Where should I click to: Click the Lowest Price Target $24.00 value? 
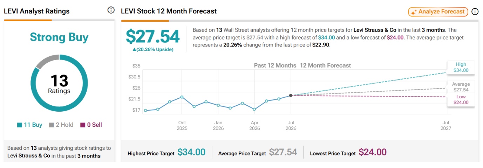[x=373, y=152]
